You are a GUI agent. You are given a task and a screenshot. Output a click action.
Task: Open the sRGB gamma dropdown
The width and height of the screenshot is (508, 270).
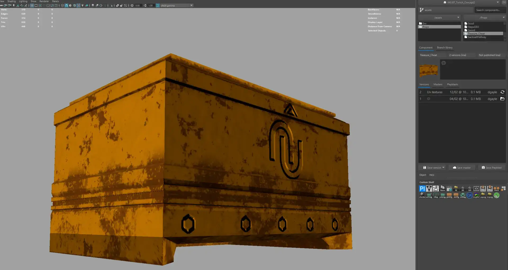coord(191,6)
